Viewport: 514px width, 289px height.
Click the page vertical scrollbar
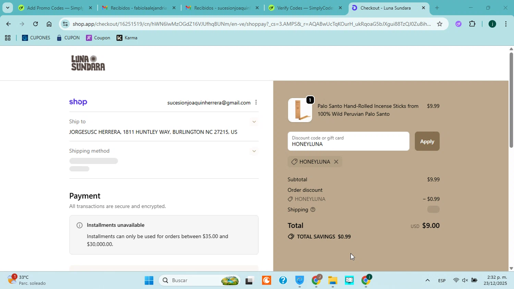tap(511, 99)
